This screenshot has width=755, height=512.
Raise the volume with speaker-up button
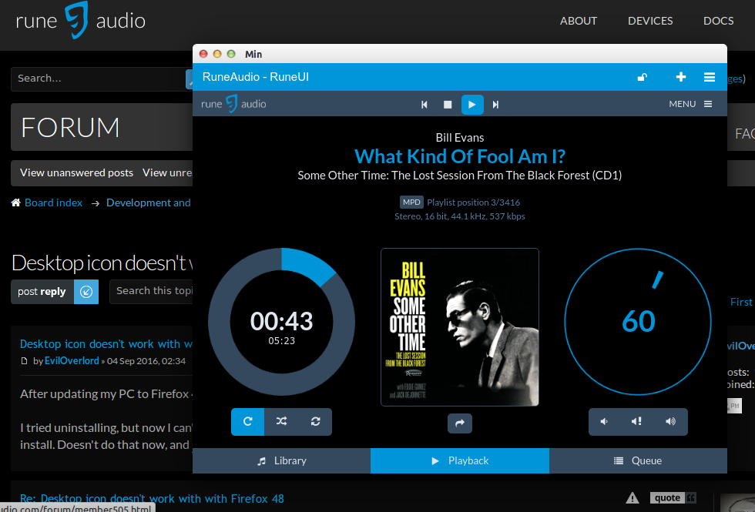tap(670, 422)
